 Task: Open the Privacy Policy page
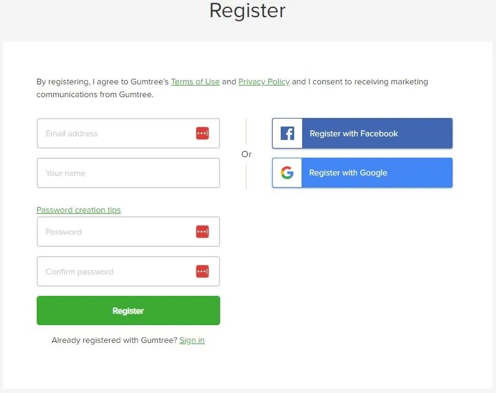pos(264,81)
